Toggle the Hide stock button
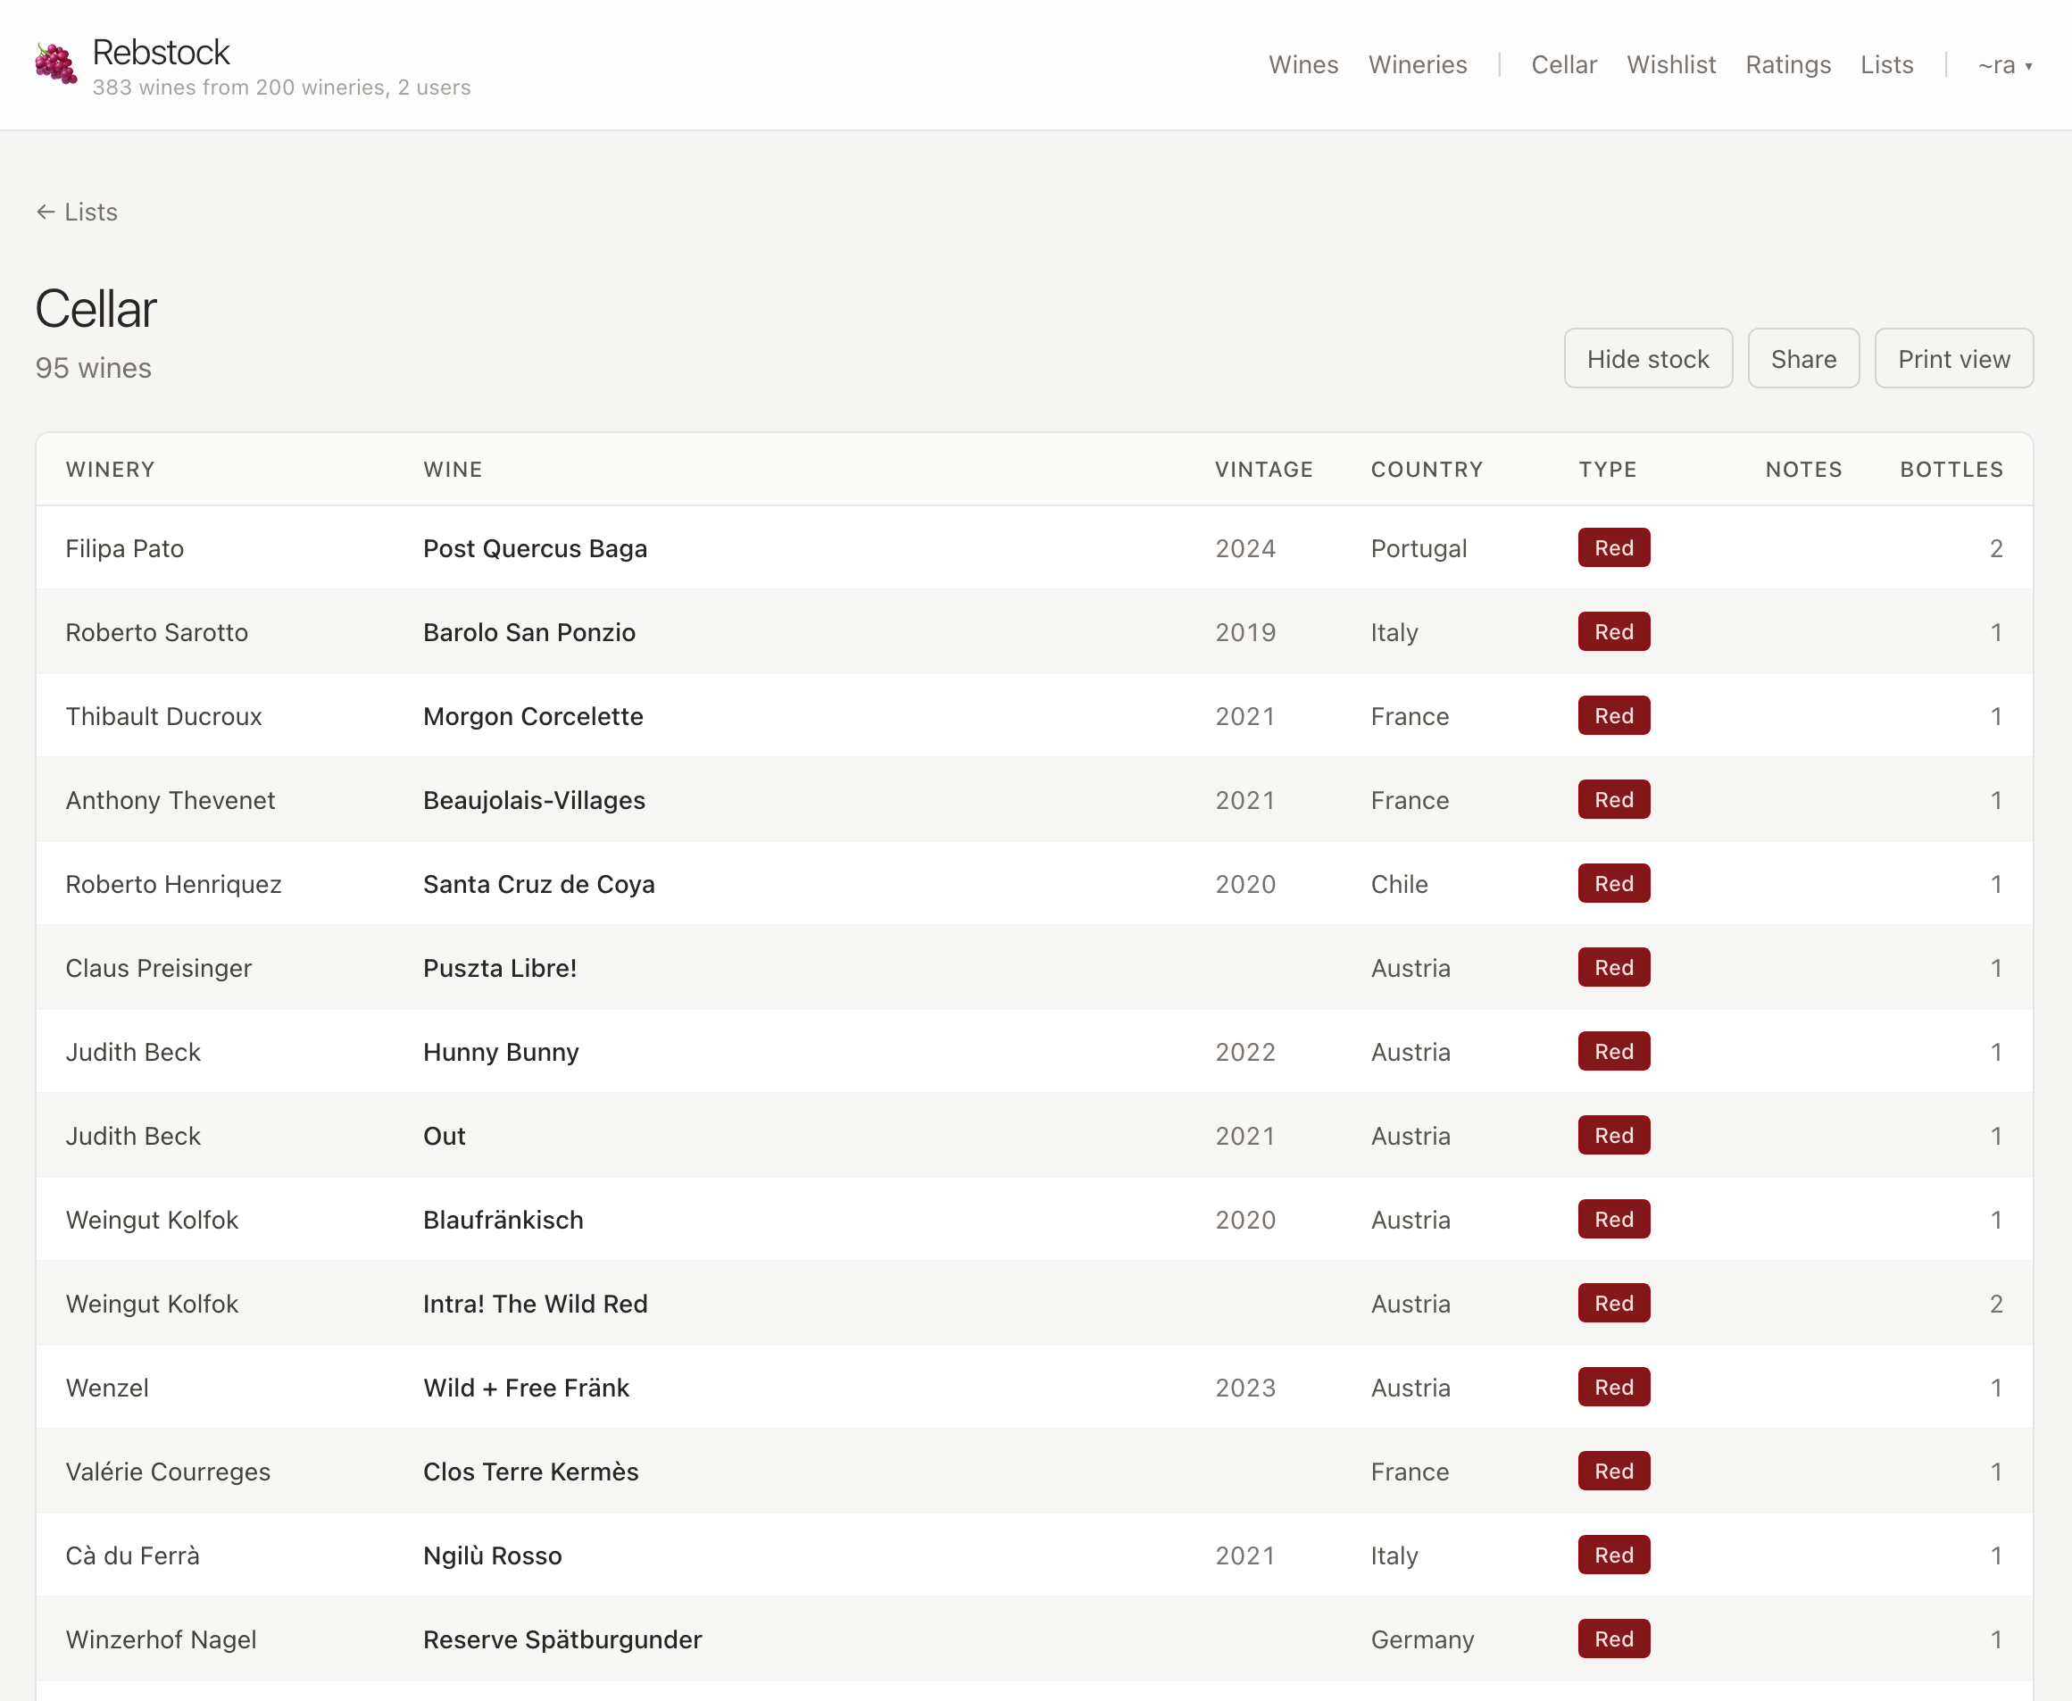The height and width of the screenshot is (1701, 2072). [x=1648, y=359]
